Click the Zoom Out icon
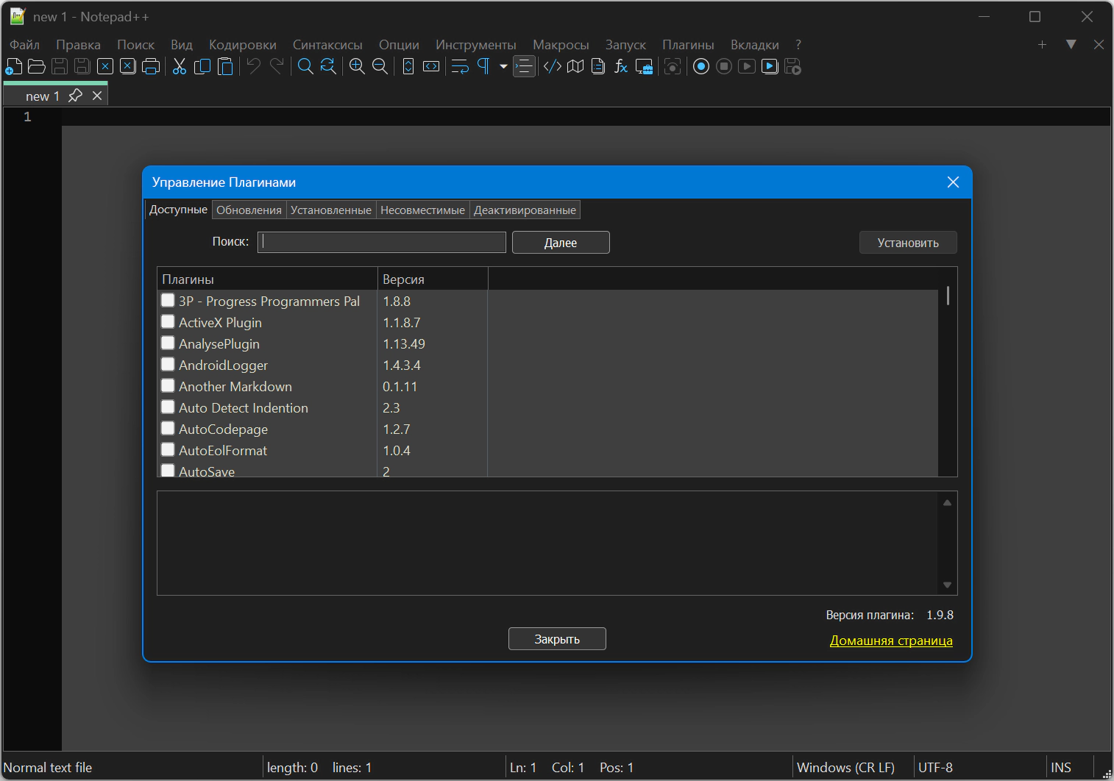The width and height of the screenshot is (1114, 781). click(380, 67)
